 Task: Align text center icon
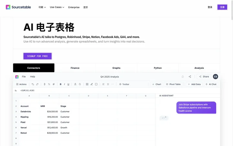click(x=108, y=84)
